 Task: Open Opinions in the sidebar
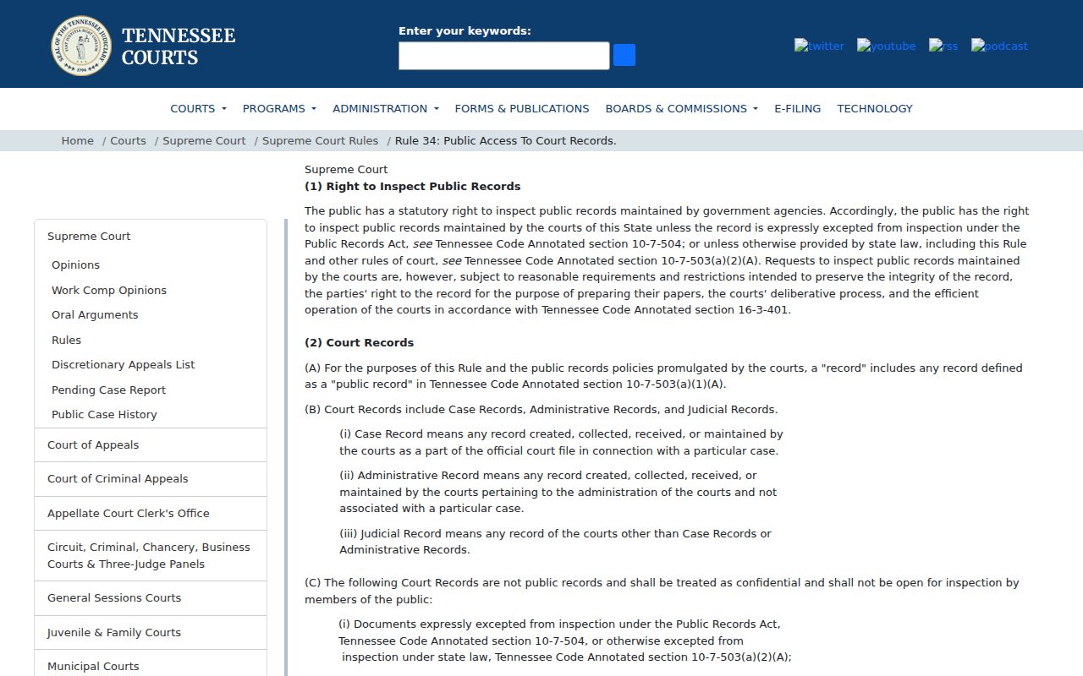(x=75, y=265)
